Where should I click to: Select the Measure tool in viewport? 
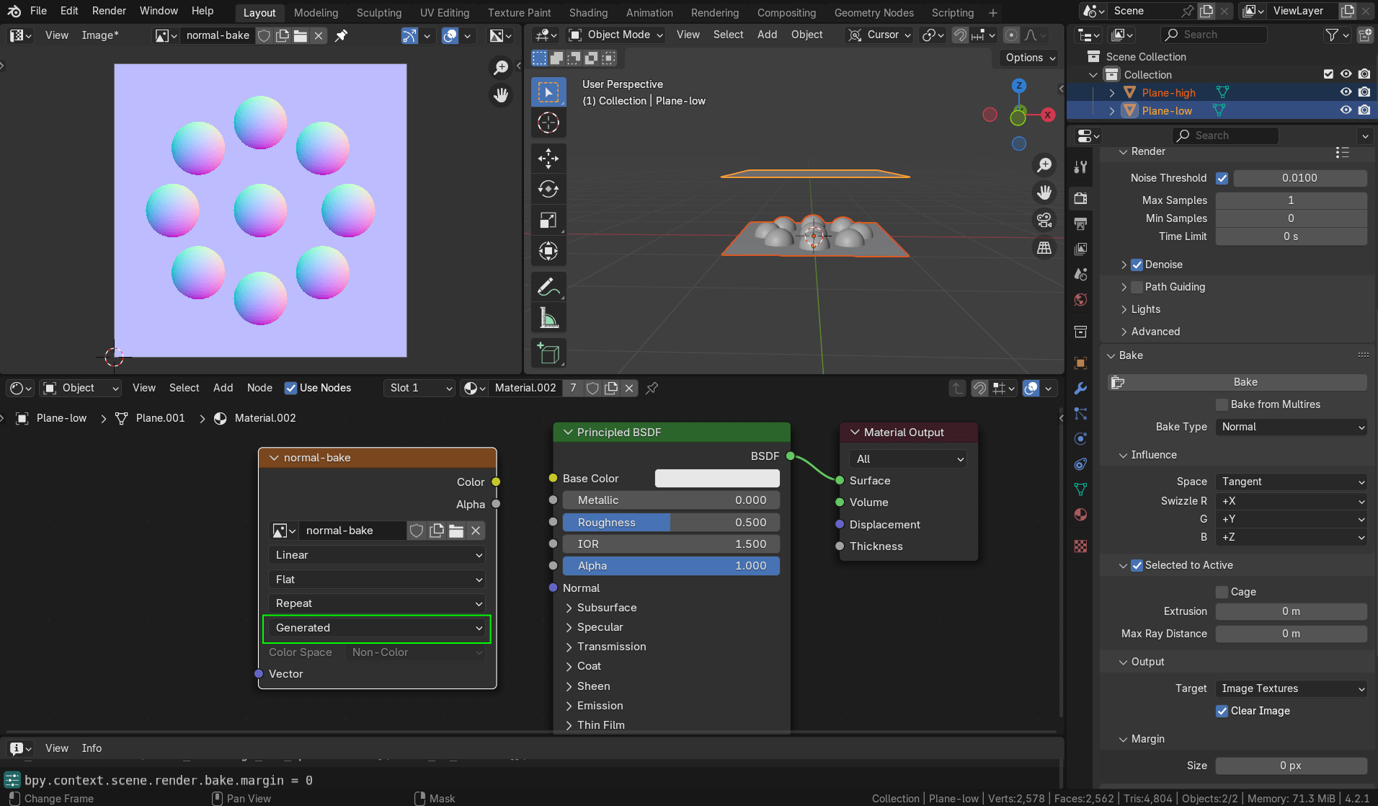point(548,318)
